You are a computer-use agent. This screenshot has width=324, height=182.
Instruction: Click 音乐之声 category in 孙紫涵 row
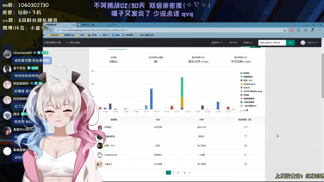click(201, 127)
